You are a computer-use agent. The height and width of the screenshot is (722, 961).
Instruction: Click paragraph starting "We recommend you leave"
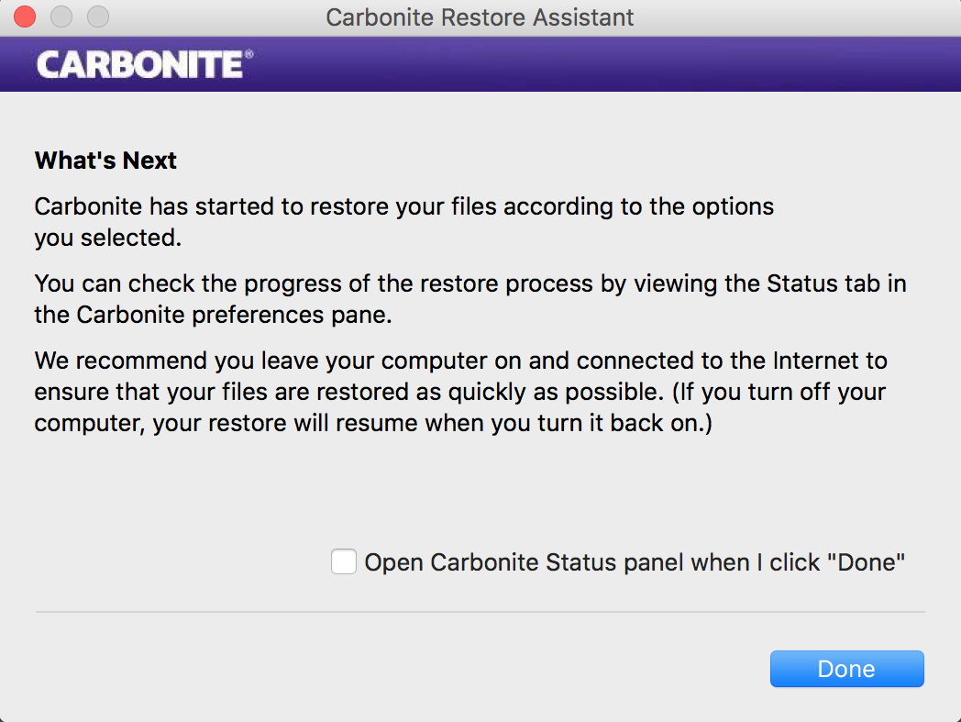click(460, 392)
